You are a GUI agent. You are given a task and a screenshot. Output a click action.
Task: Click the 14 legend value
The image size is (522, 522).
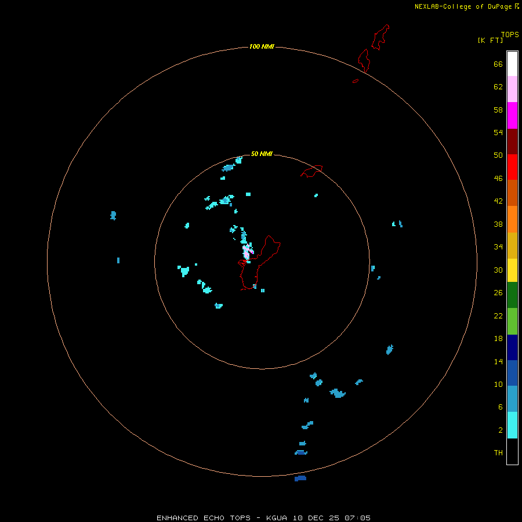(x=498, y=361)
